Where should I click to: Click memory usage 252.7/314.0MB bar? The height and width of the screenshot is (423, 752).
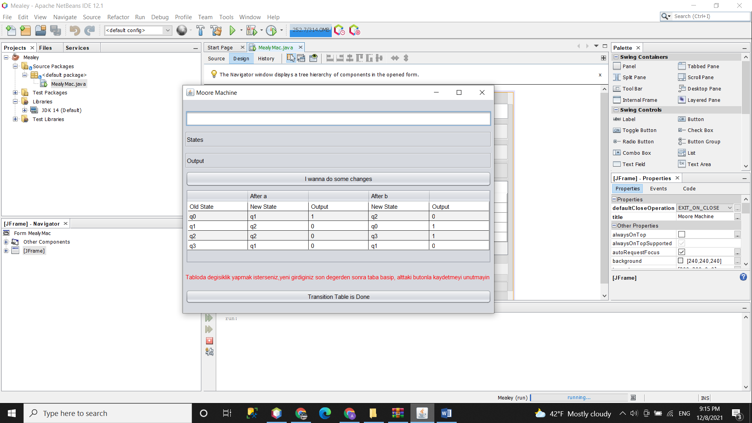click(x=311, y=30)
